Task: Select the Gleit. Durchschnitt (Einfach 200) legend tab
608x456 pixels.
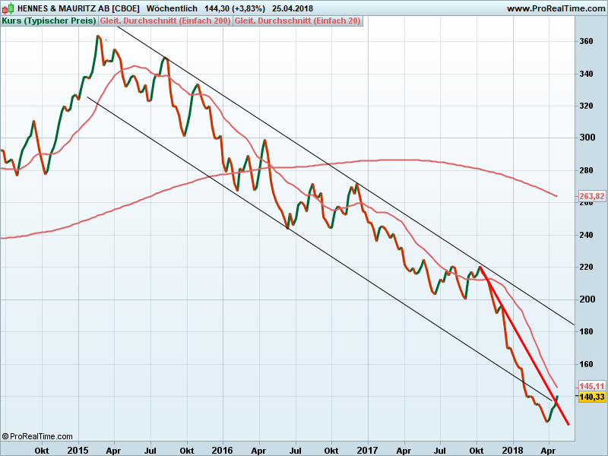Action: [165, 21]
